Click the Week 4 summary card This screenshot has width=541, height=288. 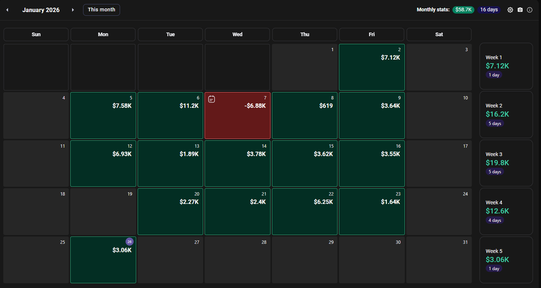pos(506,211)
